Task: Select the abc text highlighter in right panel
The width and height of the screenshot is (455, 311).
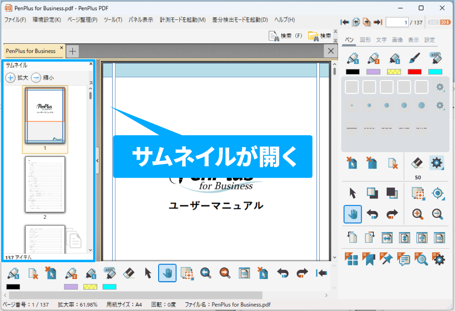Action: [435, 58]
